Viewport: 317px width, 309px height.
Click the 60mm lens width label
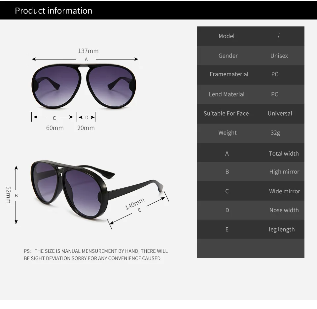pos(55,128)
